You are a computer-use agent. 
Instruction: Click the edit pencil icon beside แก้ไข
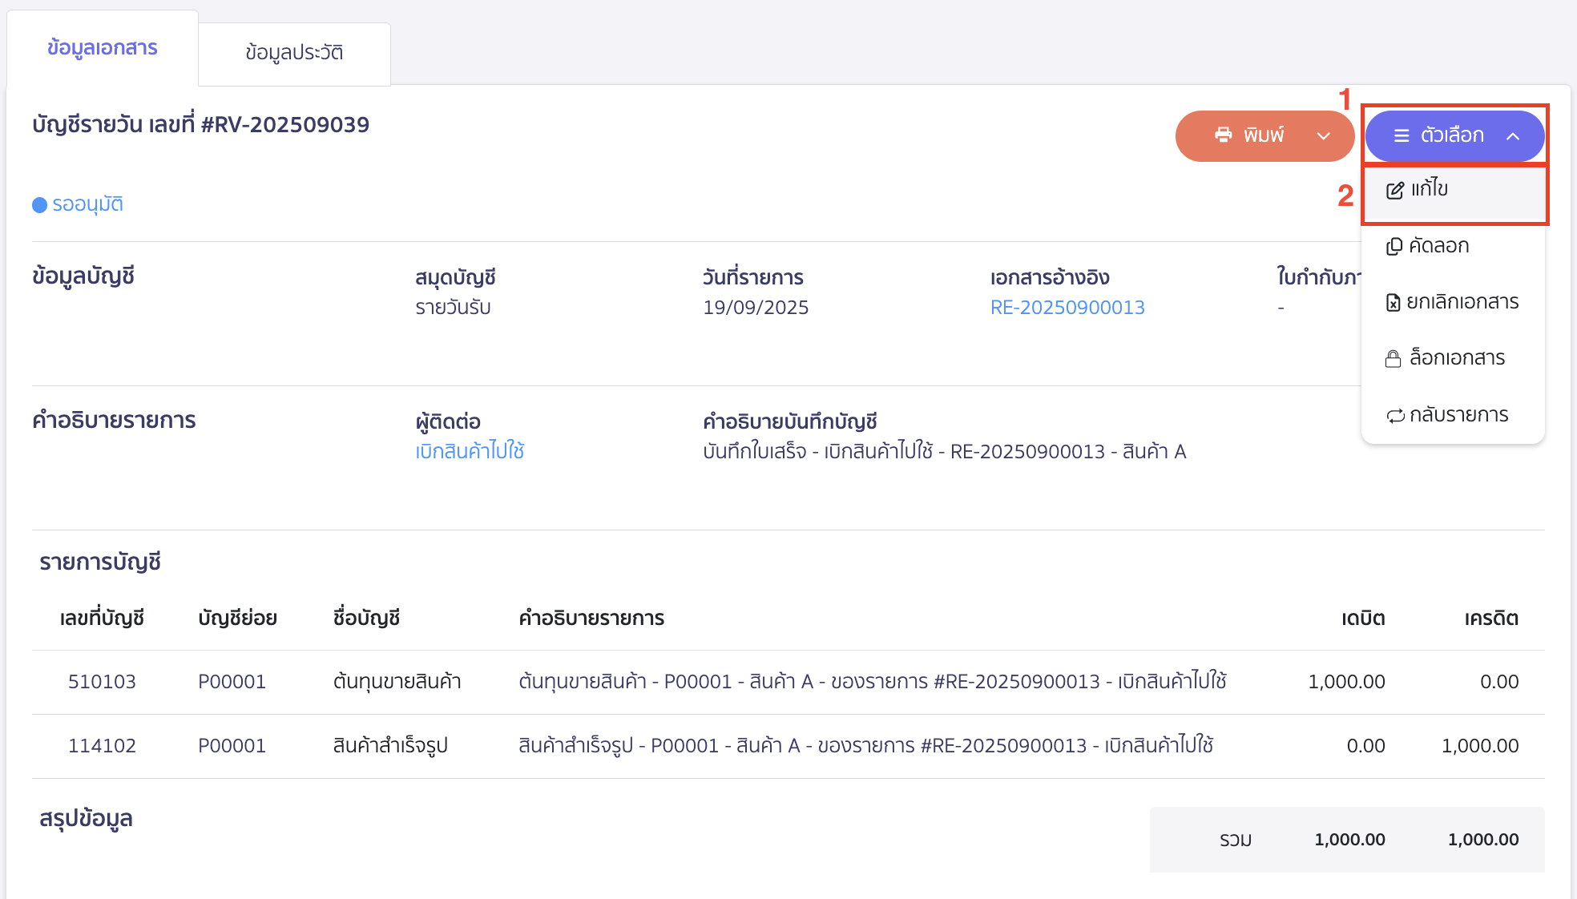point(1395,190)
